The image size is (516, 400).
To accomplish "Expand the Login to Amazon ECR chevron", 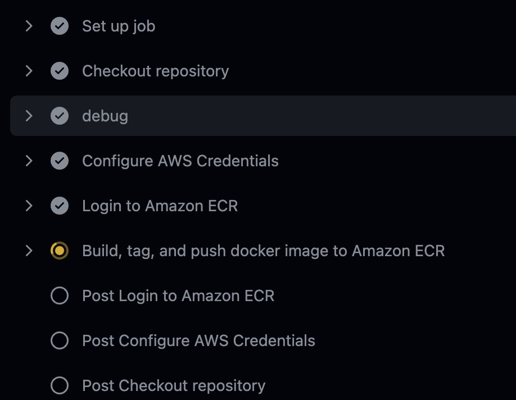I will tap(29, 206).
